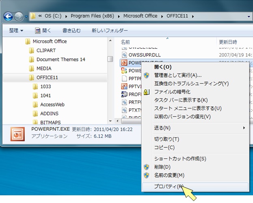Open the recent pages dropdown beside Forward
Image resolution: width=253 pixels, height=203 pixels.
point(26,17)
